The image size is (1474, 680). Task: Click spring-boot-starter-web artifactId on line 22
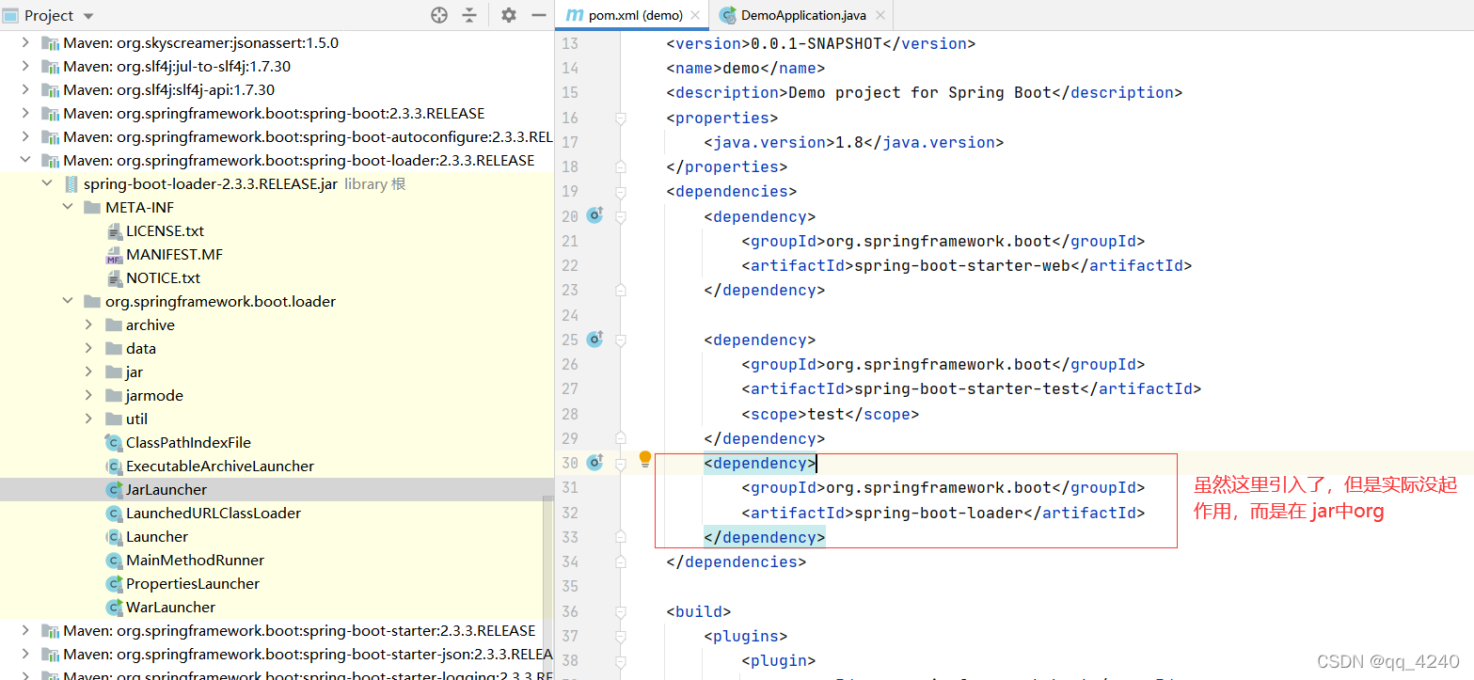(961, 265)
